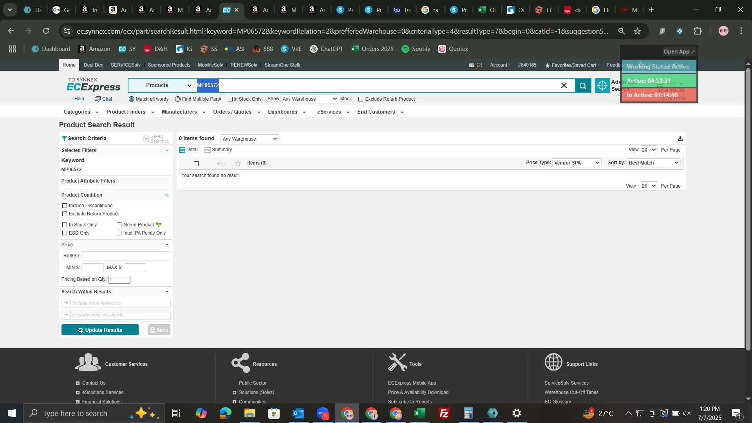Open top View 20 per page dropdown
This screenshot has width=752, height=423.
(x=649, y=150)
